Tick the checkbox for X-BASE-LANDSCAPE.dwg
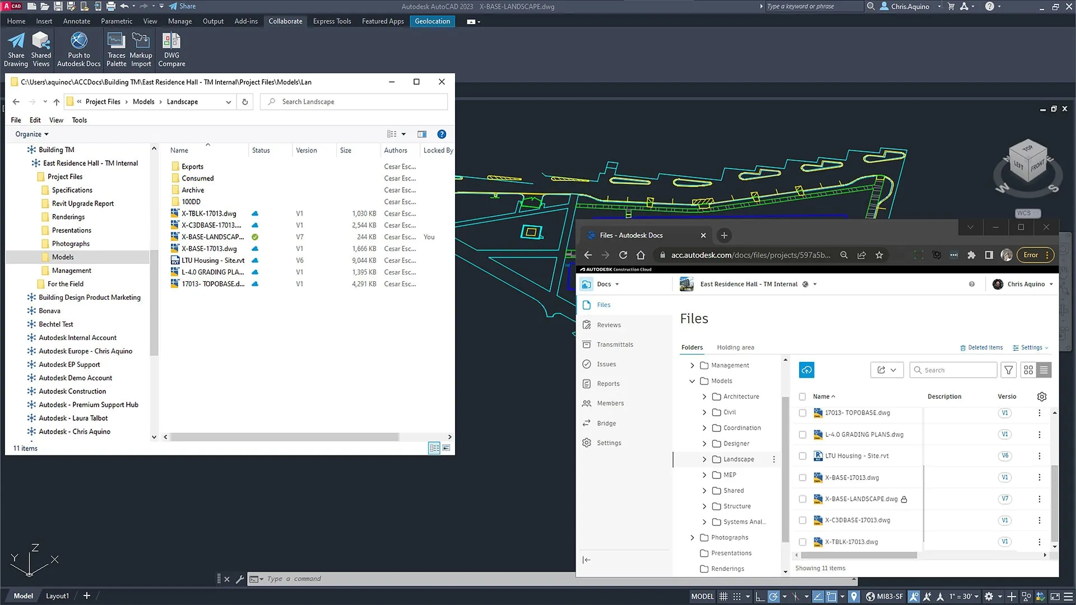Image resolution: width=1076 pixels, height=605 pixels. click(x=803, y=499)
